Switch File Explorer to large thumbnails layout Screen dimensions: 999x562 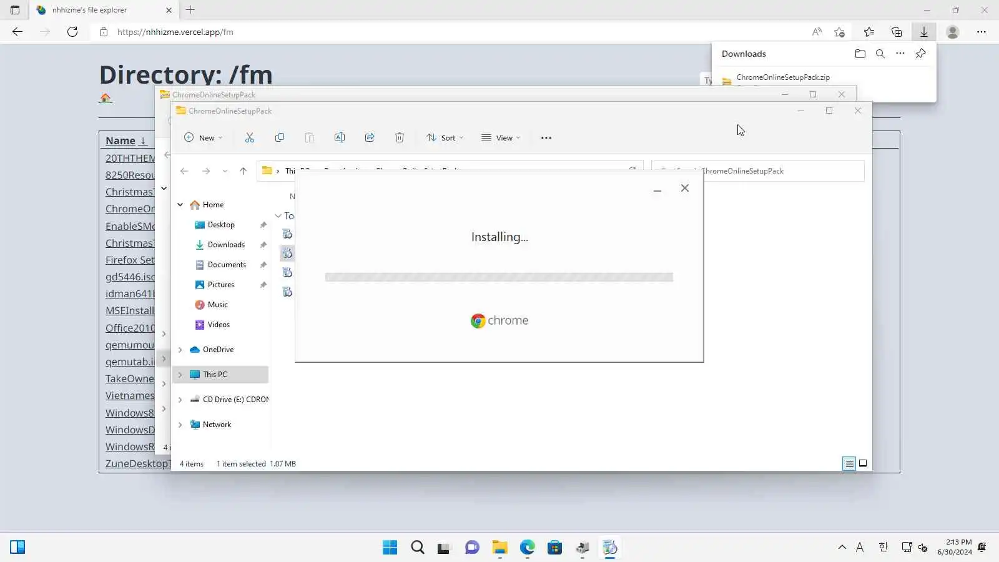(x=863, y=463)
